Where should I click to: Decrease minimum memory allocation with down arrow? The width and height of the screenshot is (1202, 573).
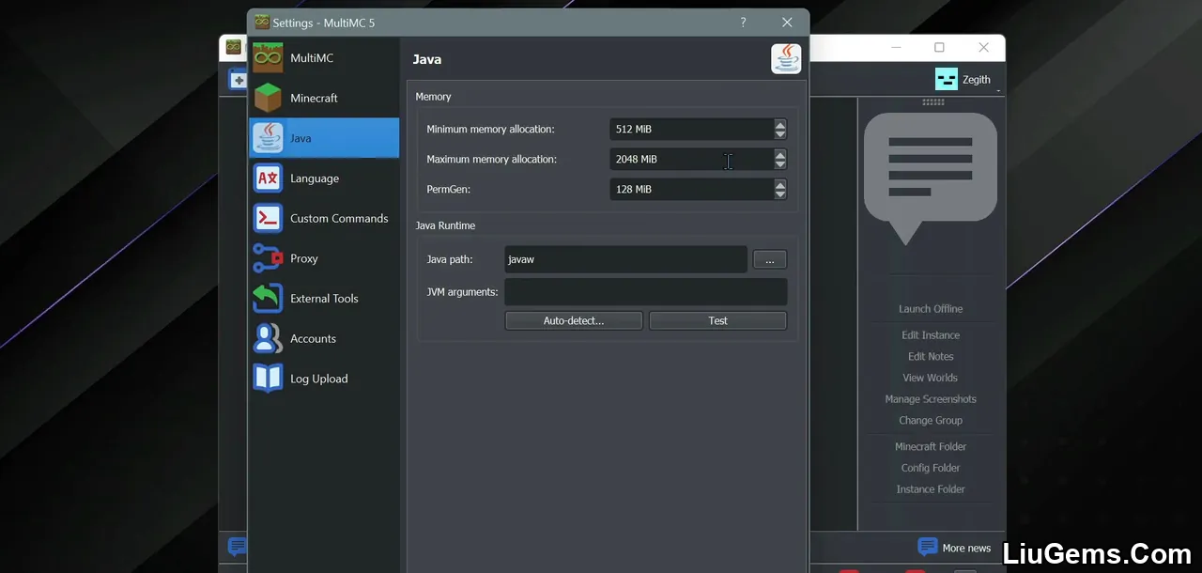pyautogui.click(x=780, y=134)
